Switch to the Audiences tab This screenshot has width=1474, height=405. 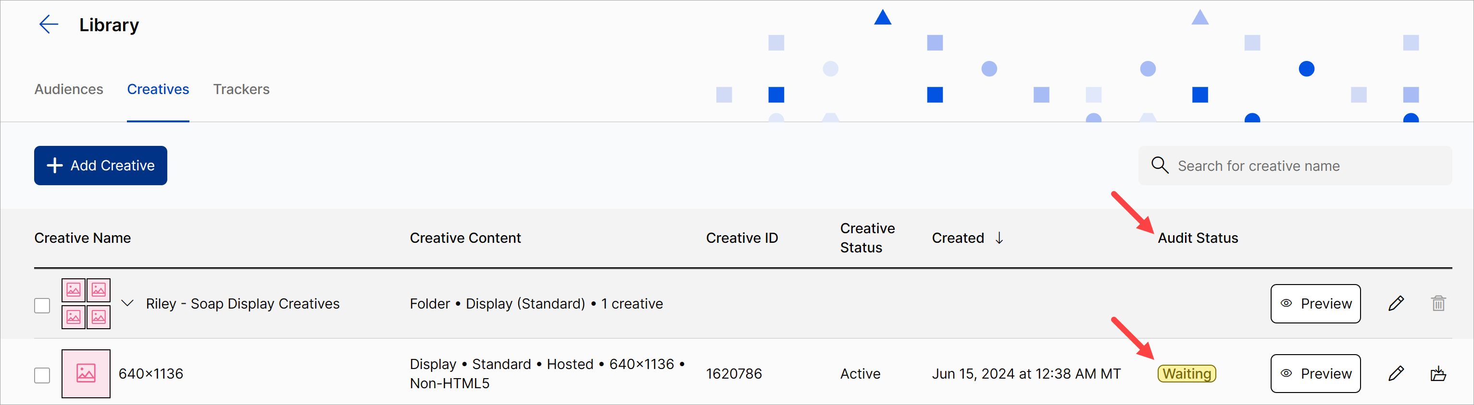69,90
